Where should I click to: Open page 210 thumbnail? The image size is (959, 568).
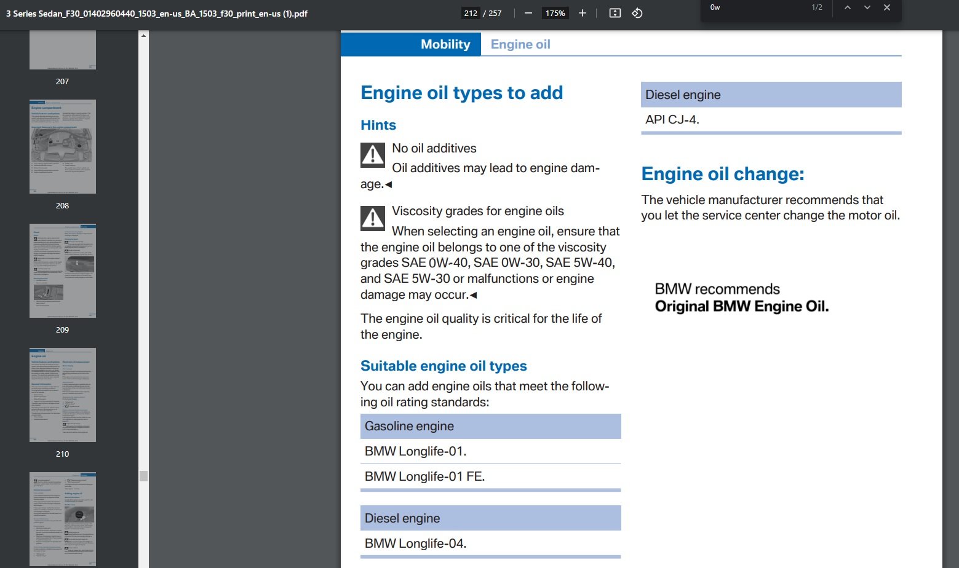[x=63, y=395]
